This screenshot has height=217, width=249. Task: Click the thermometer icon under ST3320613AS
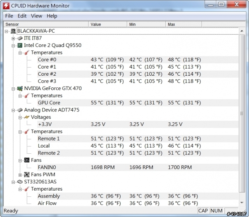[27, 189]
